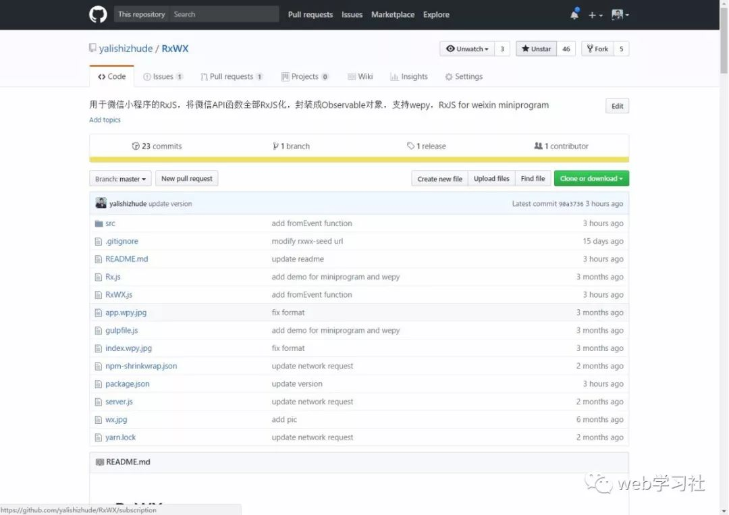Open the Wiki tab
This screenshot has width=729, height=515.
coord(360,77)
